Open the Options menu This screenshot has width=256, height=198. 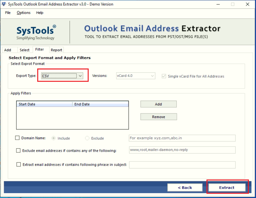(24, 13)
